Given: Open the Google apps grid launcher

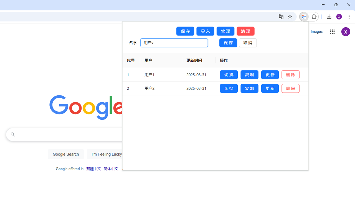Looking at the screenshot, I should point(332,31).
